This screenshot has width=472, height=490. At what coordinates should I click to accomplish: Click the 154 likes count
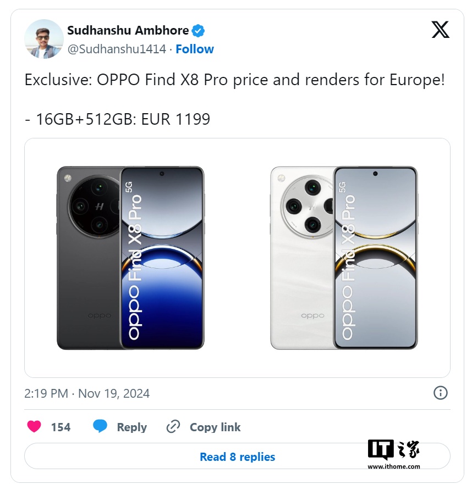pyautogui.click(x=61, y=427)
